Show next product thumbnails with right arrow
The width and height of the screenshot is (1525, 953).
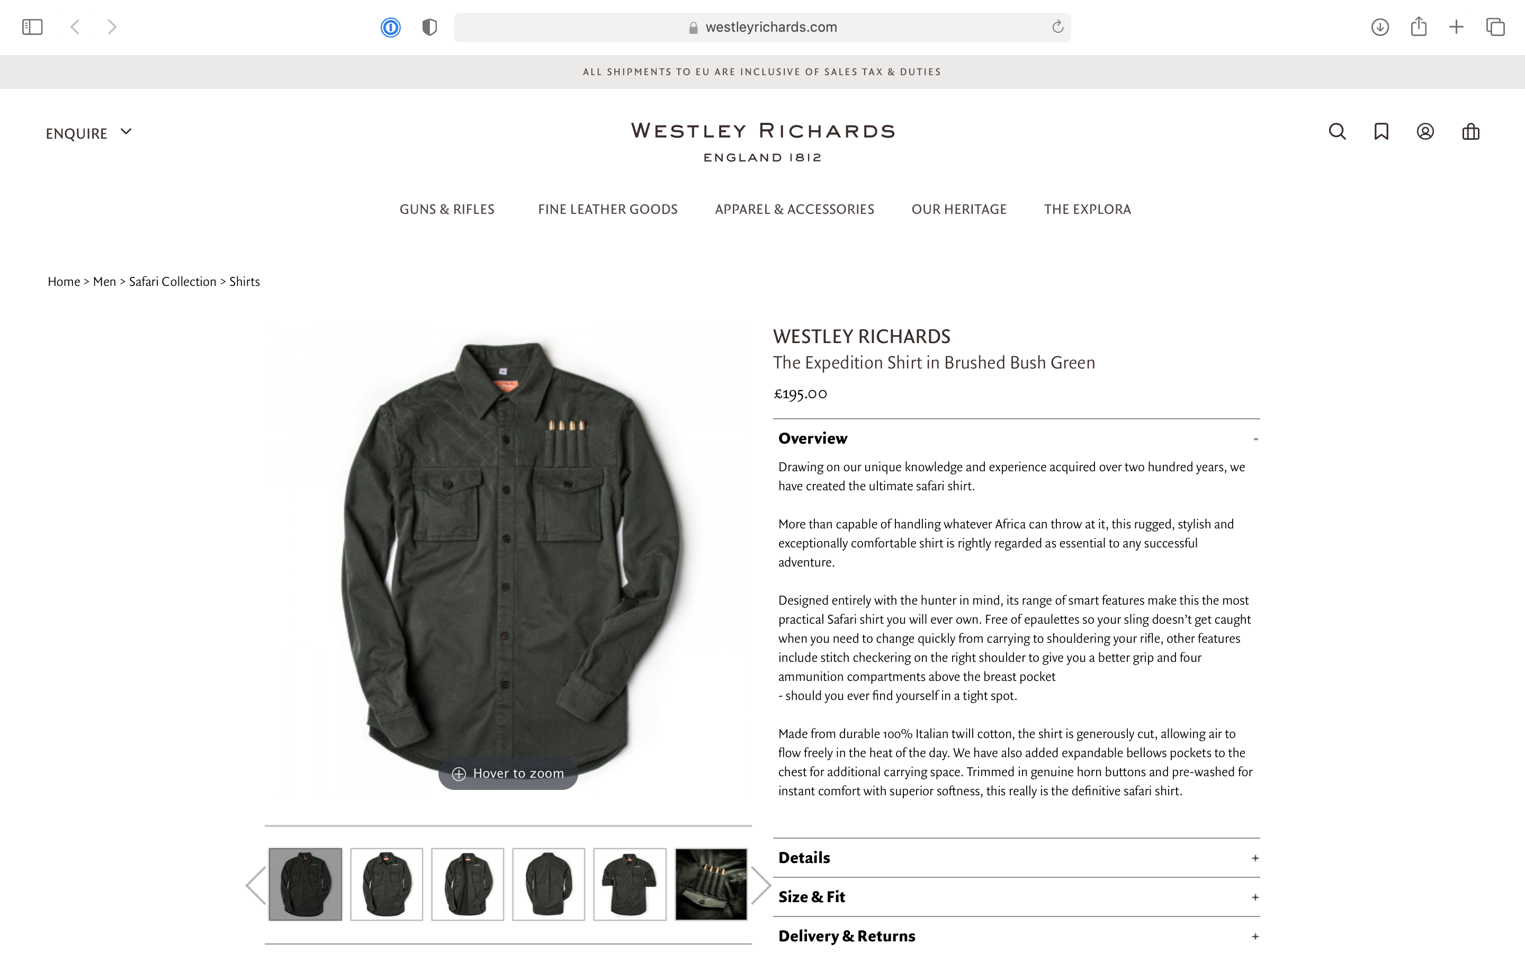click(x=761, y=885)
